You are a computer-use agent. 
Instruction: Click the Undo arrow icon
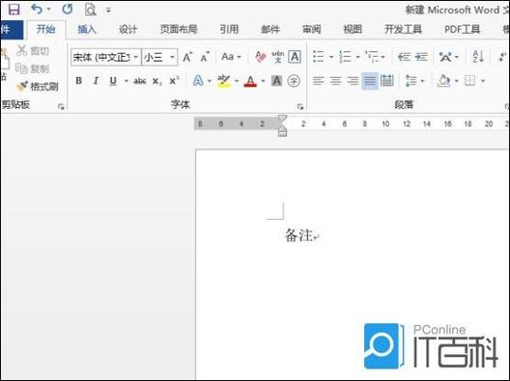37,9
